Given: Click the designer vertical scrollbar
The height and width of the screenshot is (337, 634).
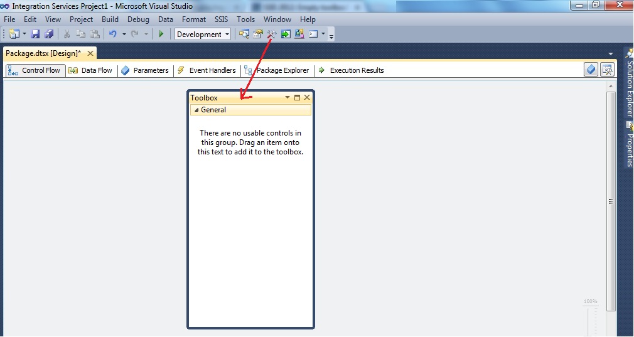Looking at the screenshot, I should pos(611,201).
